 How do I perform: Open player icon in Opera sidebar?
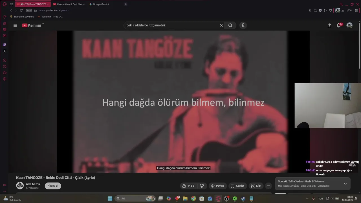click(5, 60)
